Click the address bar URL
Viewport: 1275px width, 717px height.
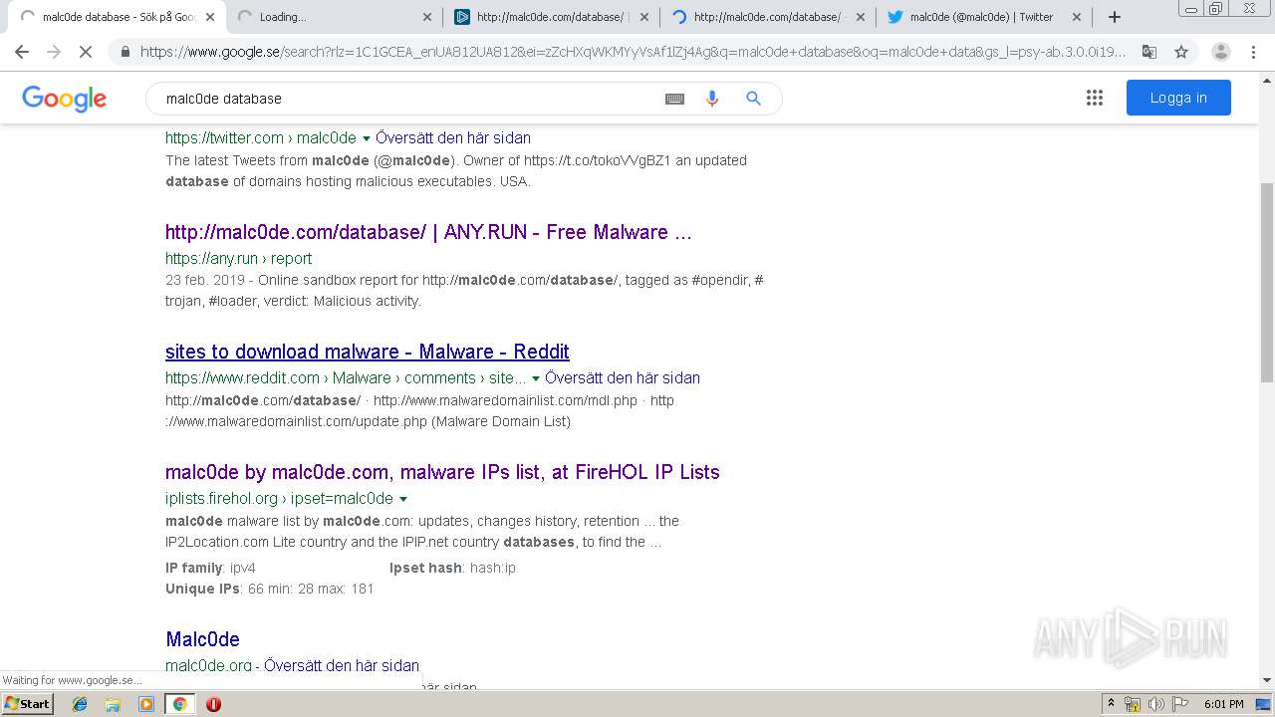[634, 52]
